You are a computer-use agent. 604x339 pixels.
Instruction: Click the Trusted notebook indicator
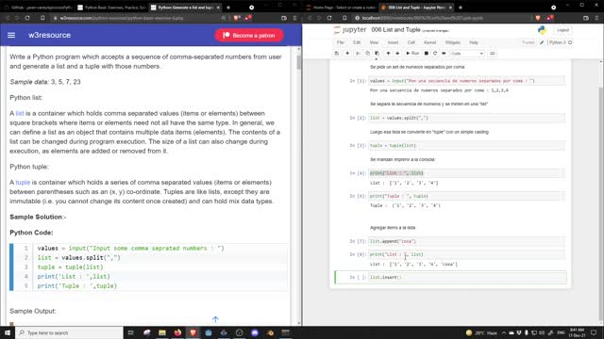(x=528, y=42)
